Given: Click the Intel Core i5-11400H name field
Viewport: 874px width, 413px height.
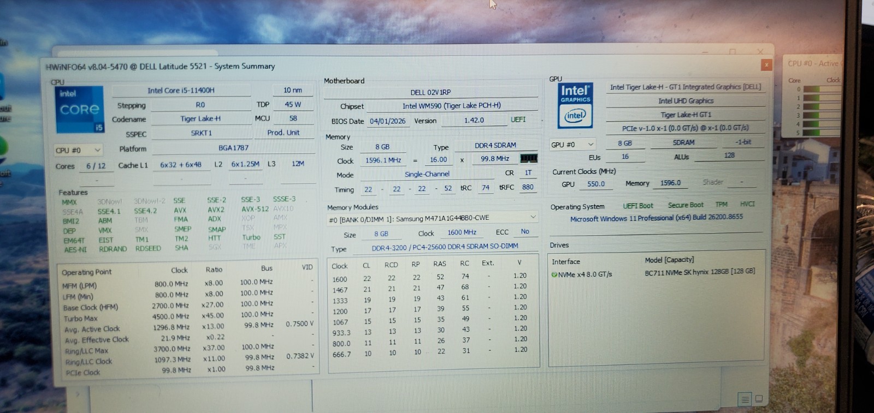Looking at the screenshot, I should click(x=181, y=90).
